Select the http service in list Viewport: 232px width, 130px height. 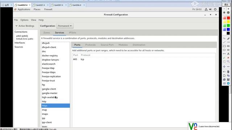[x=55, y=101]
